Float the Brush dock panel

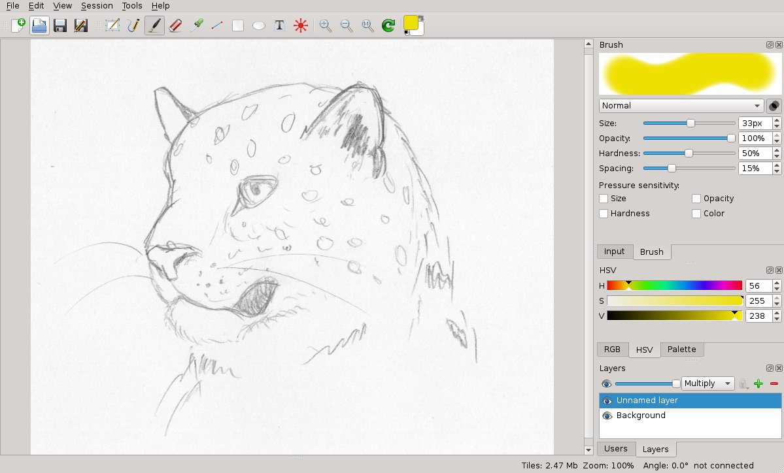[770, 45]
